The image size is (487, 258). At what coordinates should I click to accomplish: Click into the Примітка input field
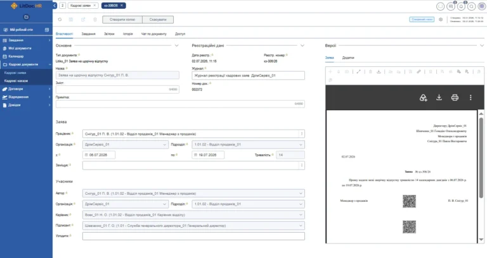(180, 104)
